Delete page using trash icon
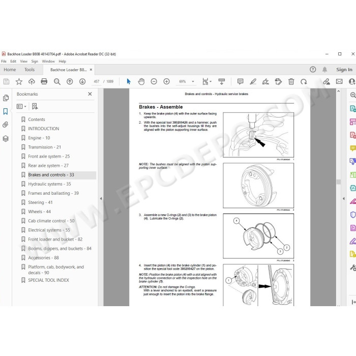This screenshot has width=356, height=356. tap(291, 81)
